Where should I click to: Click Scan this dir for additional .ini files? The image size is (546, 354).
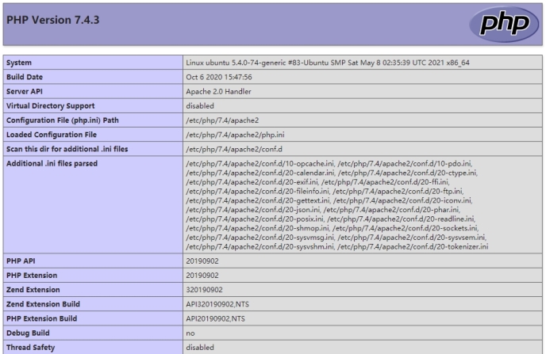pyautogui.click(x=67, y=149)
